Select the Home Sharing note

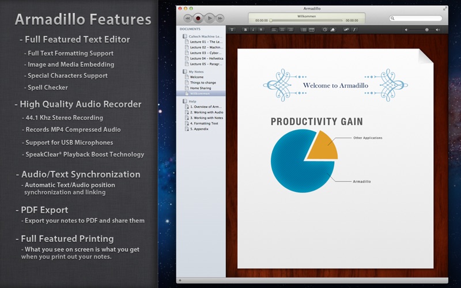click(198, 88)
